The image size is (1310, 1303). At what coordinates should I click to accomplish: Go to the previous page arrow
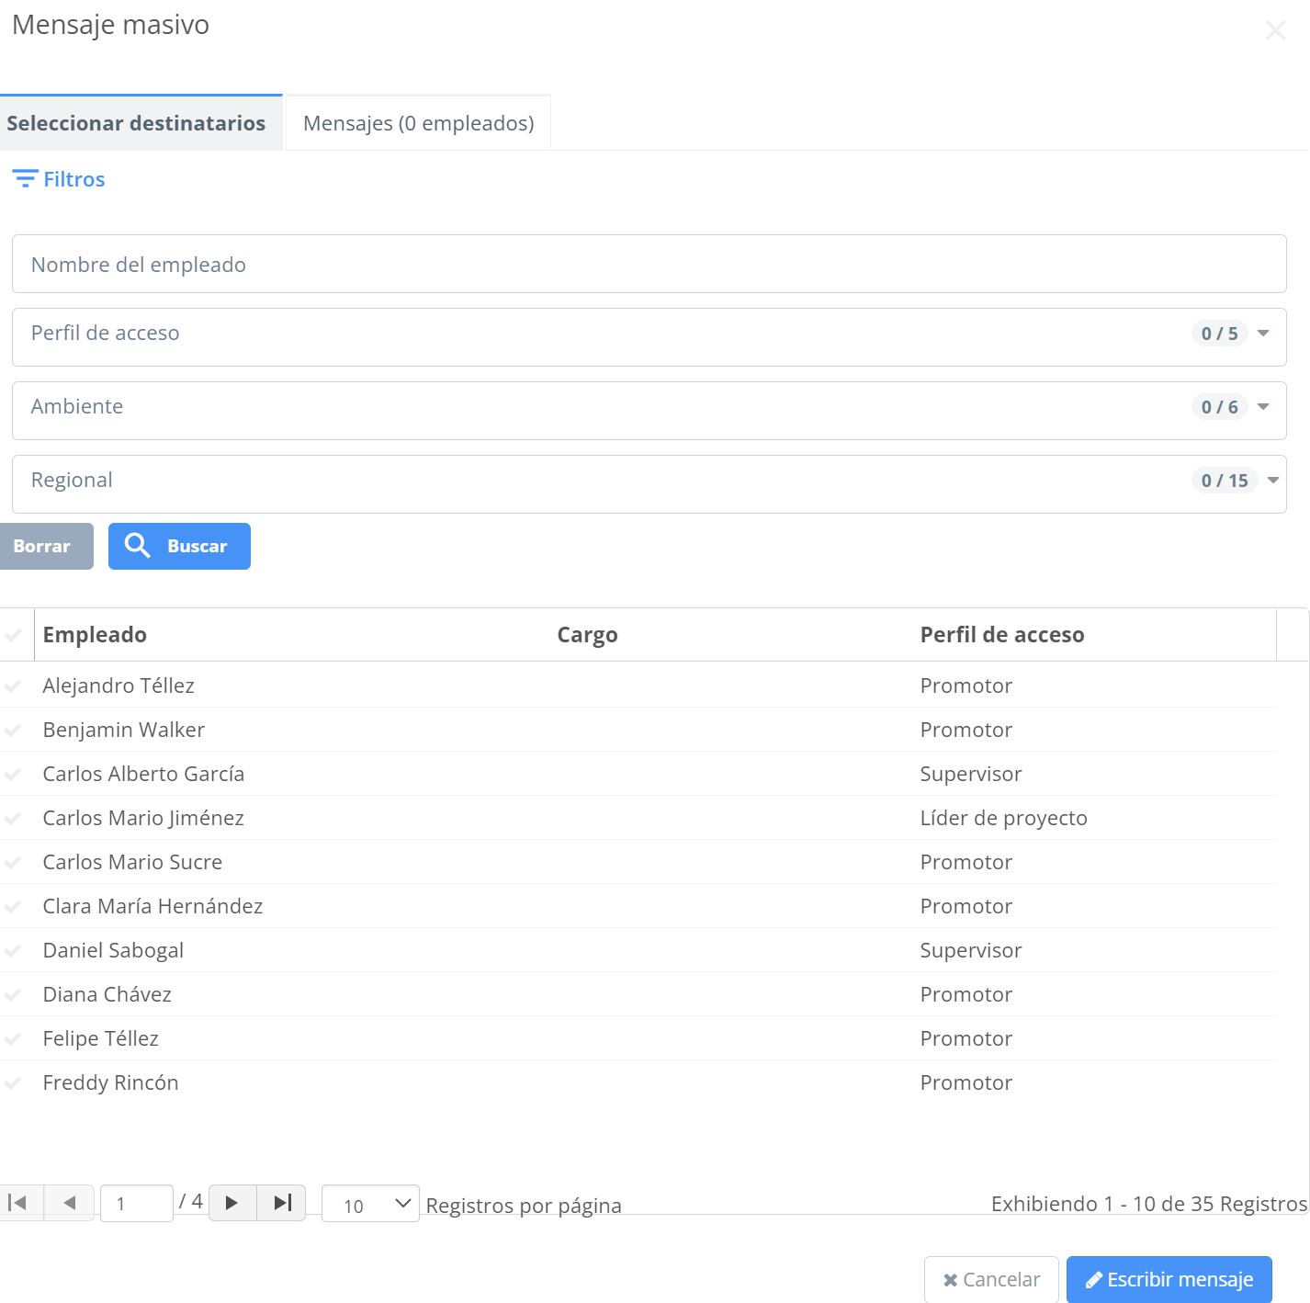[69, 1202]
